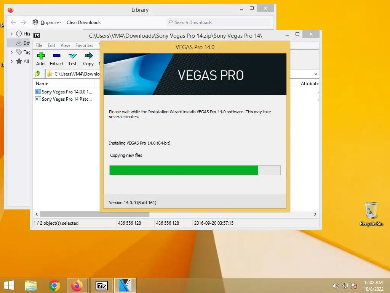Click the scroll right arrow in 7-Zip
The width and height of the screenshot is (390, 293).
[x=315, y=214]
